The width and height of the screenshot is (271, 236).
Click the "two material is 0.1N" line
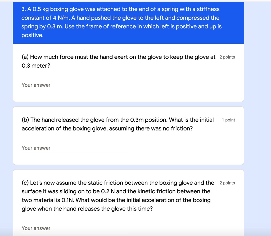(x=116, y=200)
